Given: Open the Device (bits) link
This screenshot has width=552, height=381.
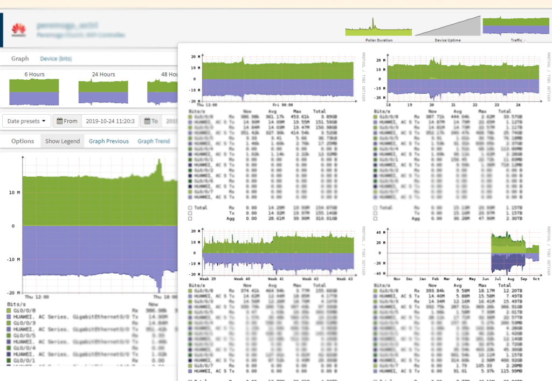Looking at the screenshot, I should [x=56, y=58].
